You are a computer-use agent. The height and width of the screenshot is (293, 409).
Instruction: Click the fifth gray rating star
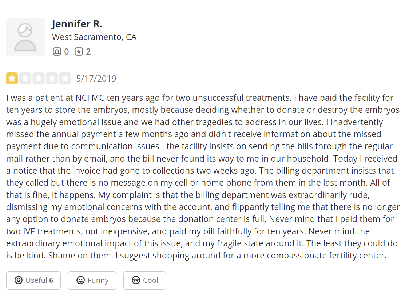65,78
